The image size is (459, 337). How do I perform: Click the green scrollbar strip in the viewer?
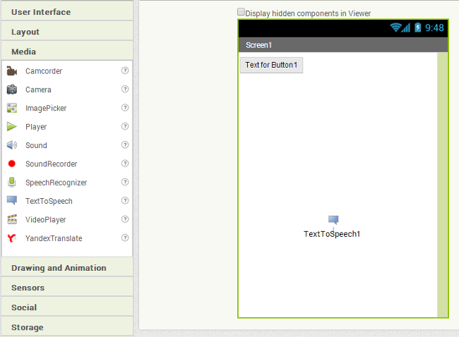(x=442, y=183)
